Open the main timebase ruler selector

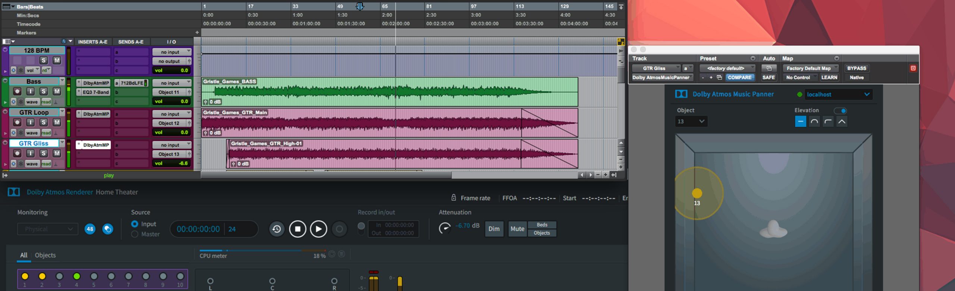pyautogui.click(x=8, y=6)
